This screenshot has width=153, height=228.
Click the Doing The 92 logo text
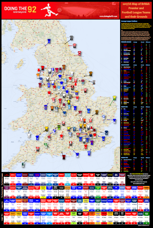tap(20, 10)
